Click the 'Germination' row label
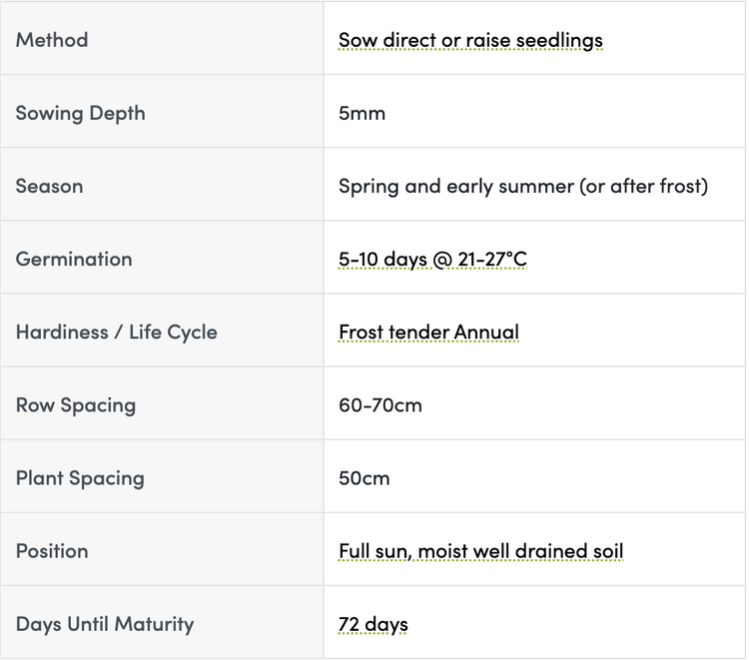Image resolution: width=749 pixels, height=660 pixels. [x=74, y=260]
